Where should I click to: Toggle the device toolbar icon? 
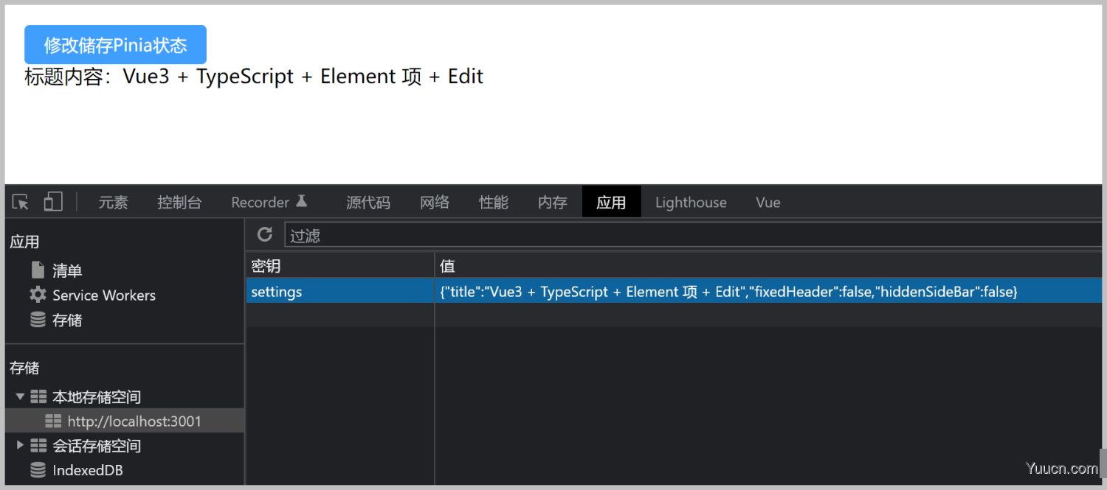(53, 202)
